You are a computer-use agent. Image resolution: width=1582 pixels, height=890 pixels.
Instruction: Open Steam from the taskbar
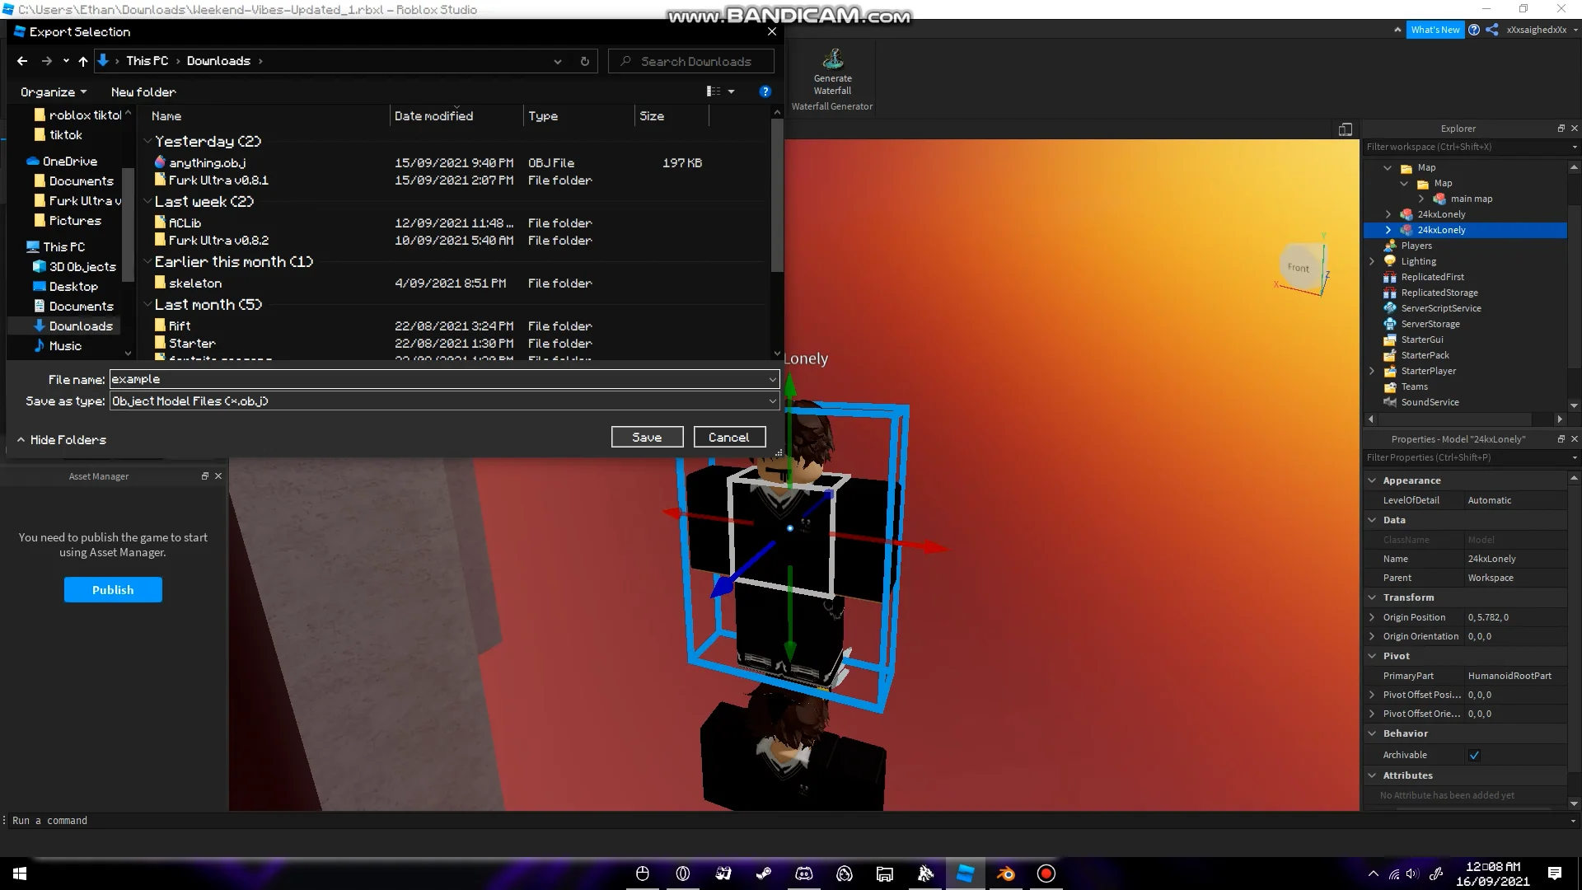(x=764, y=874)
